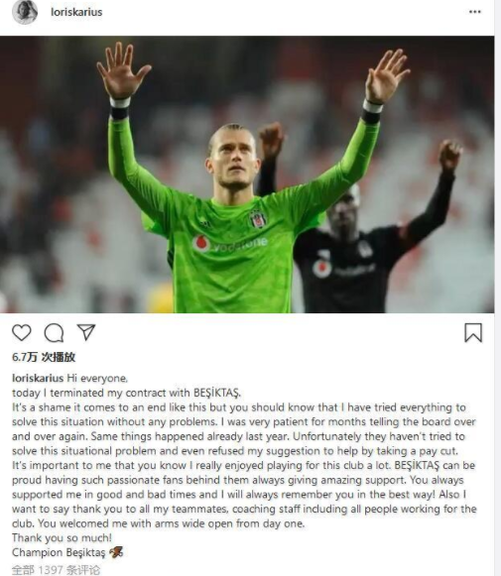View all 1397 comments
501x576 pixels.
point(56,570)
